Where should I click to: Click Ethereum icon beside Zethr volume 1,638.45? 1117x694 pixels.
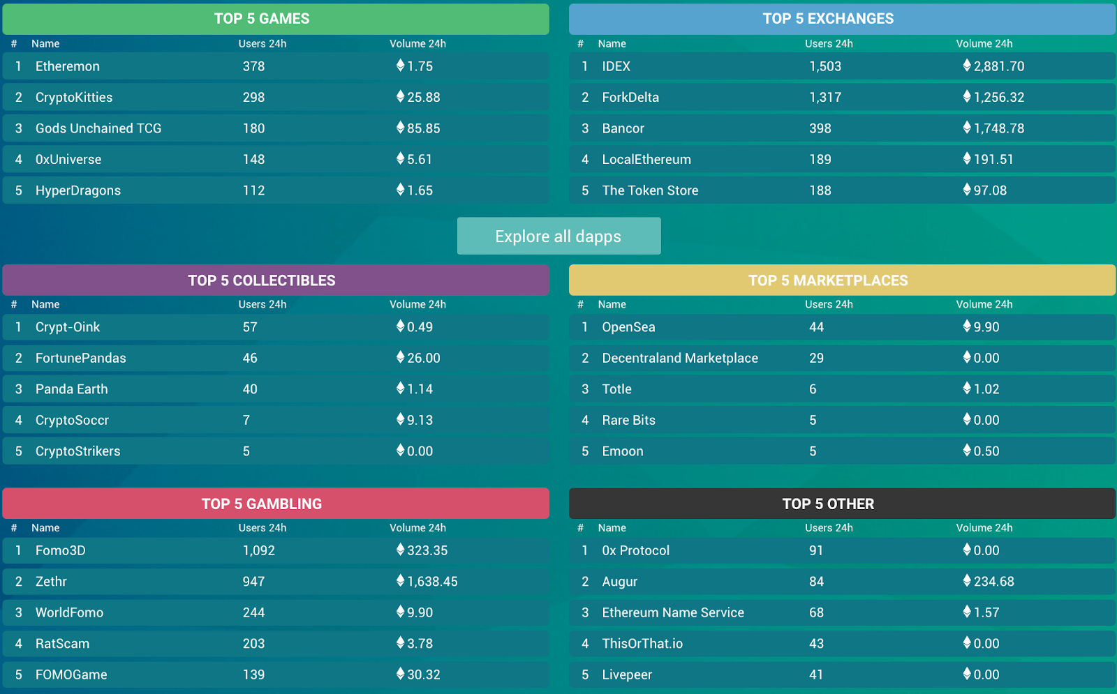[x=400, y=580]
